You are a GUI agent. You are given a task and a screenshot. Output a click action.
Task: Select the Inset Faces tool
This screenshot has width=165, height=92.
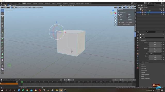(2, 42)
